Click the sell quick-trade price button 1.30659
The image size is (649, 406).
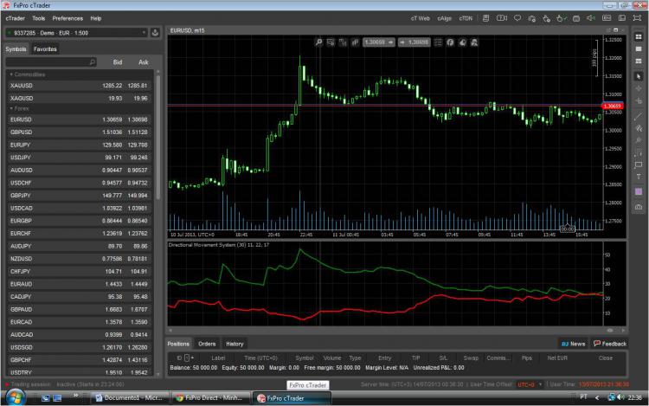coord(379,42)
